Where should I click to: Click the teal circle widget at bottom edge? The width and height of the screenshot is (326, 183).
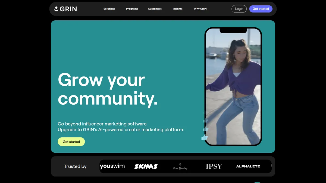click(257, 182)
